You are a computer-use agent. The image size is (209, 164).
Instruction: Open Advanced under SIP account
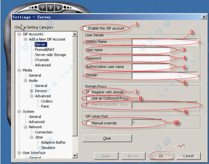point(43,65)
